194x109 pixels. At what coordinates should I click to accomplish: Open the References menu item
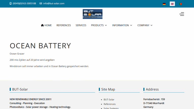point(64,25)
